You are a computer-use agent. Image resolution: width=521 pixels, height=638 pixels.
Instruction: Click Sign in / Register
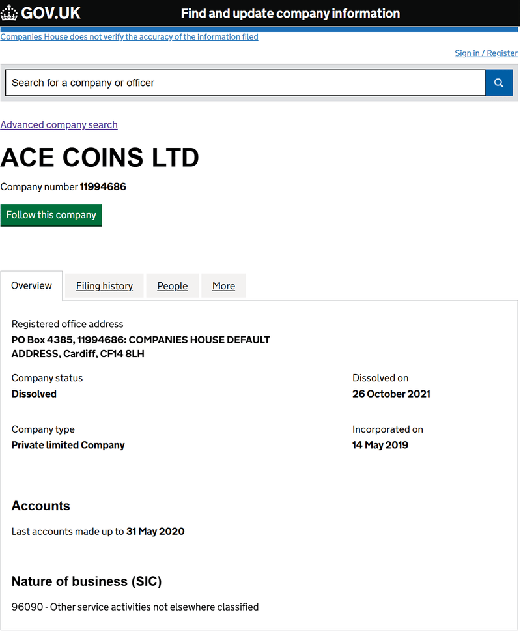click(486, 53)
